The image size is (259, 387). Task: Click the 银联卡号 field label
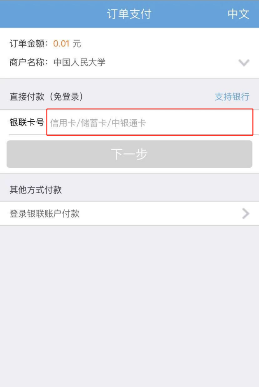coord(27,122)
